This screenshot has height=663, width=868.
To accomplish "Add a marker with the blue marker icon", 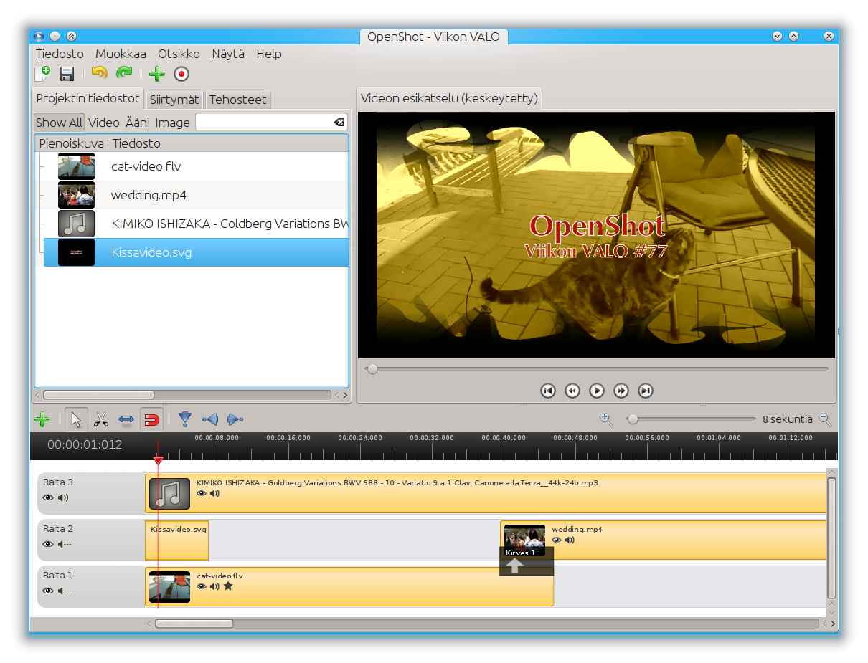I will 185,419.
